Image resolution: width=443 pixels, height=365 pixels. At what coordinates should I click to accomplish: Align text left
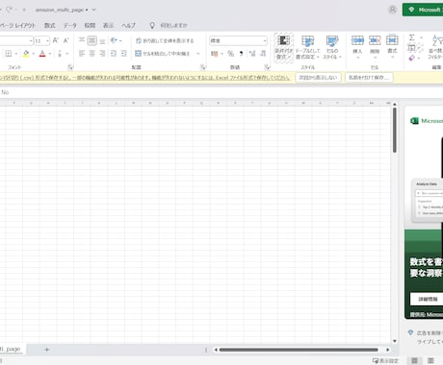click(x=82, y=54)
